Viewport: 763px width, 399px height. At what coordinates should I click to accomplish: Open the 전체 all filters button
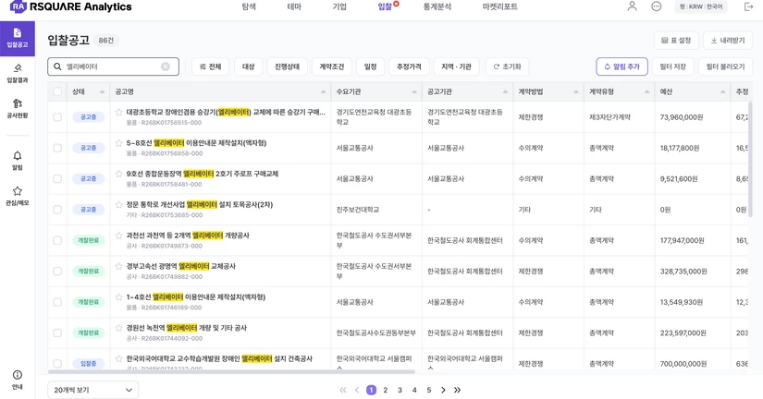tap(210, 66)
